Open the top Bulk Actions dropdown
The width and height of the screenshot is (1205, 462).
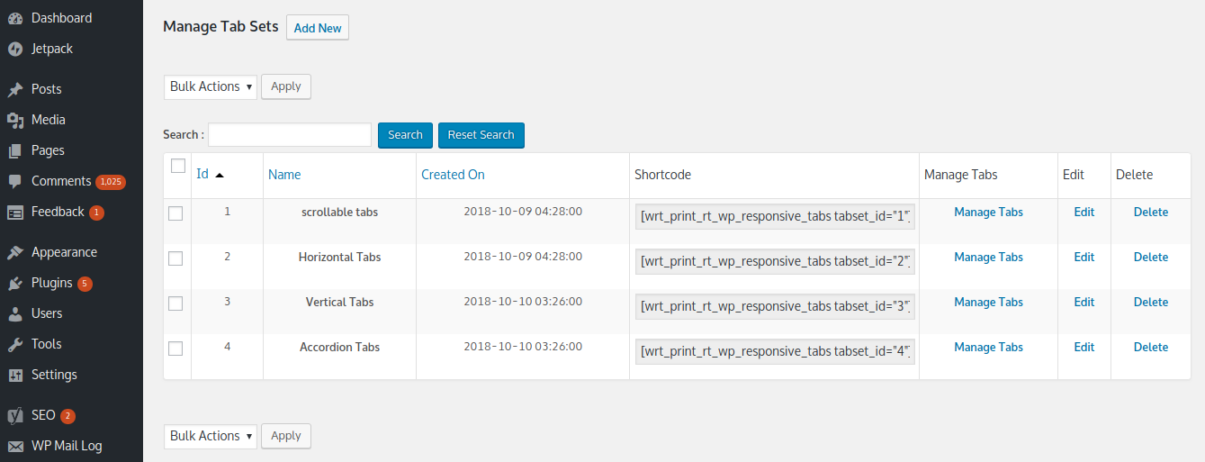click(x=211, y=86)
